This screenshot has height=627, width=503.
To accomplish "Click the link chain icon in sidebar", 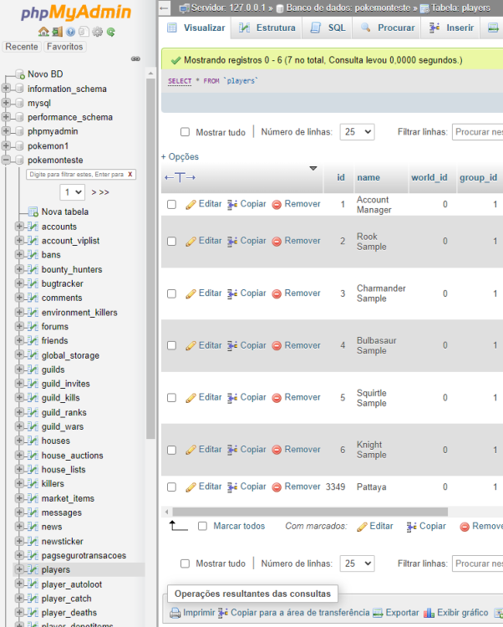I will coord(135,59).
